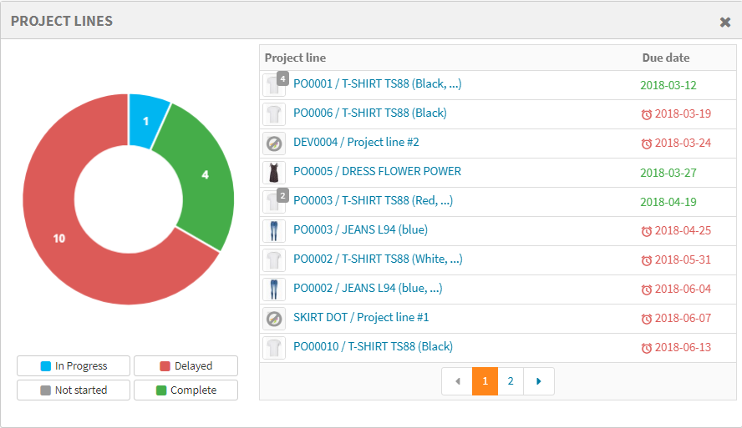
Task: Click the alarm clock icon next to 2018-03-19
Action: click(x=646, y=114)
